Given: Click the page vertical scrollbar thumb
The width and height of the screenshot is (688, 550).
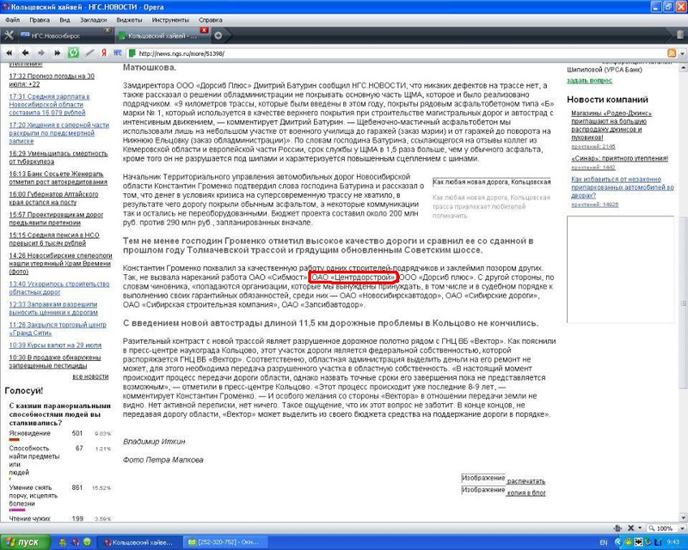Looking at the screenshot, I should 683,302.
